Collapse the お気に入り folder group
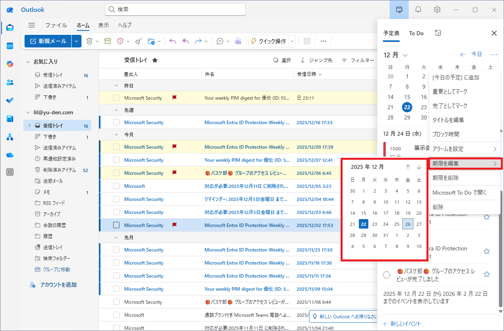The height and width of the screenshot is (331, 504). [x=28, y=62]
